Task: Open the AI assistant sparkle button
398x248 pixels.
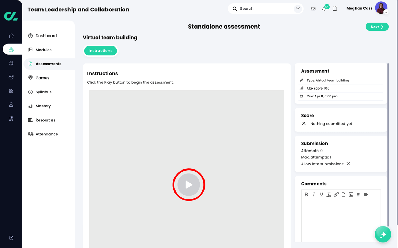Action: coord(383,234)
